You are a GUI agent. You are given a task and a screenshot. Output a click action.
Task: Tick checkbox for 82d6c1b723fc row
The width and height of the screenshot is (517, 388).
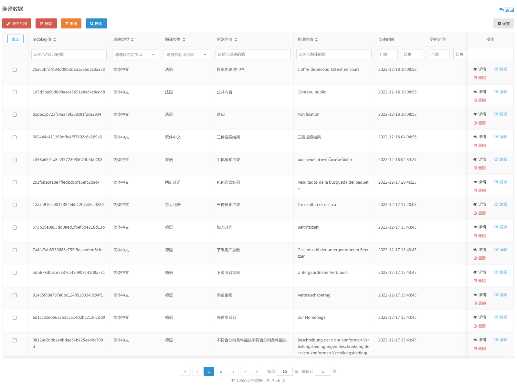[x=15, y=115]
